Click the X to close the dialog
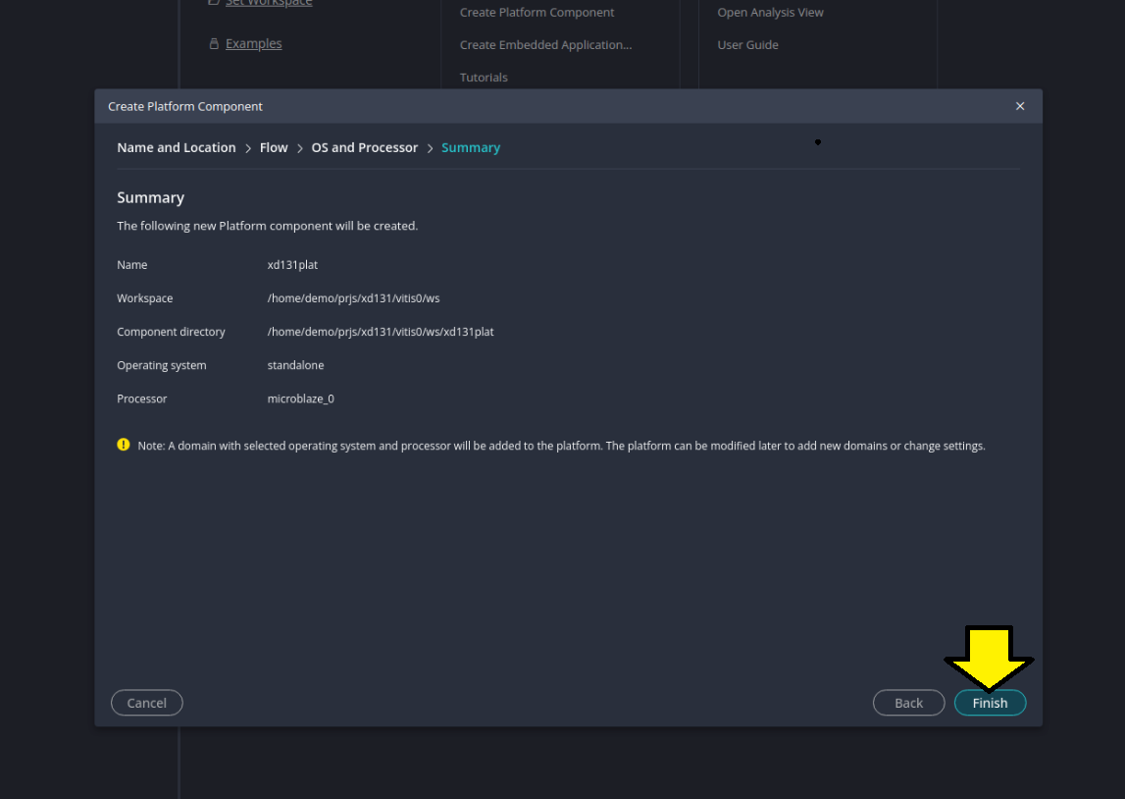The height and width of the screenshot is (799, 1125). [x=1020, y=106]
